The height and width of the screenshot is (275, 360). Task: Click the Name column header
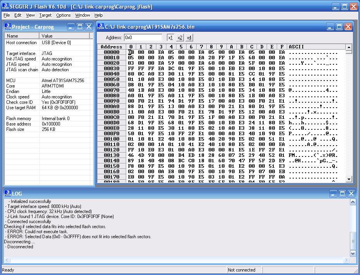pos(22,36)
